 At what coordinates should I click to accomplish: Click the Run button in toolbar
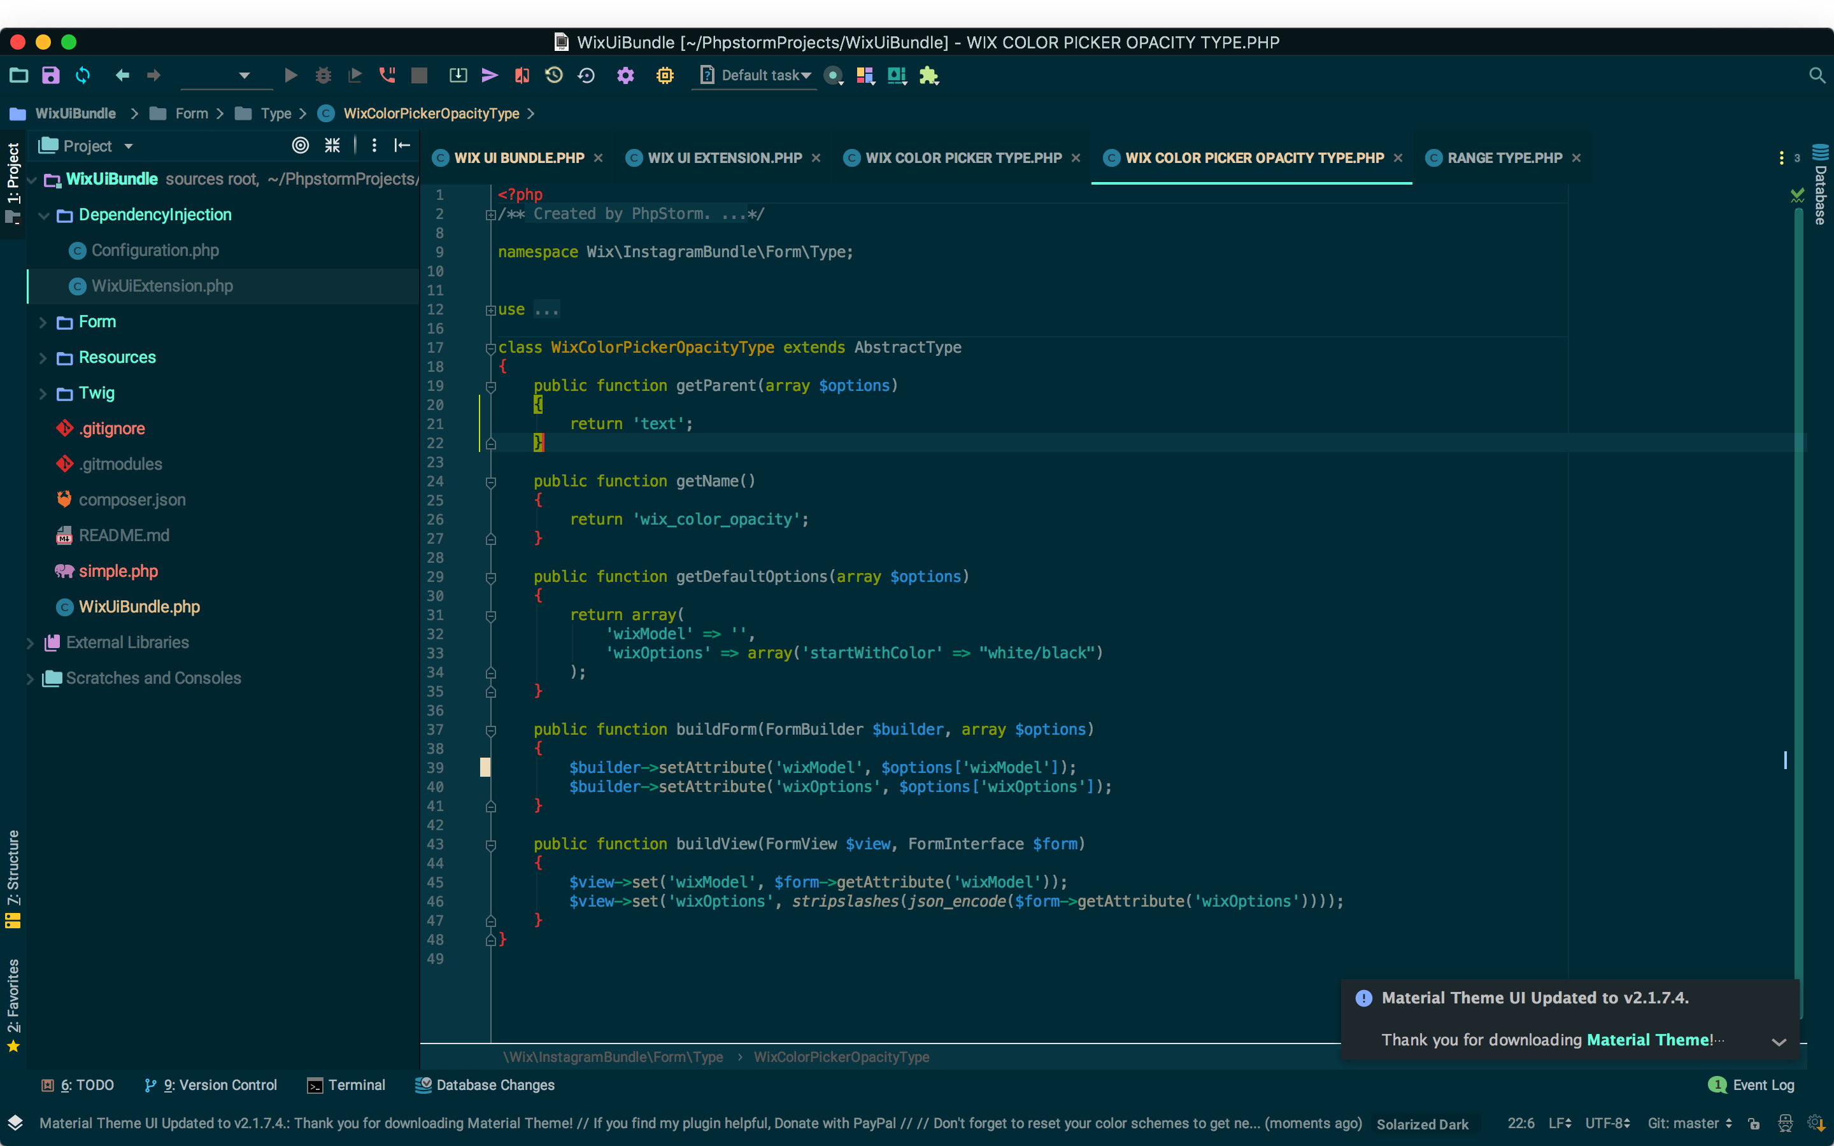pos(289,75)
